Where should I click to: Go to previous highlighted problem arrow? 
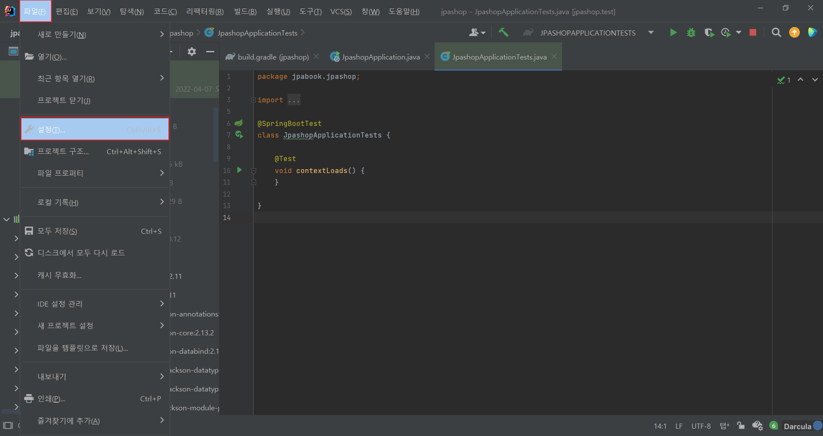coord(800,80)
